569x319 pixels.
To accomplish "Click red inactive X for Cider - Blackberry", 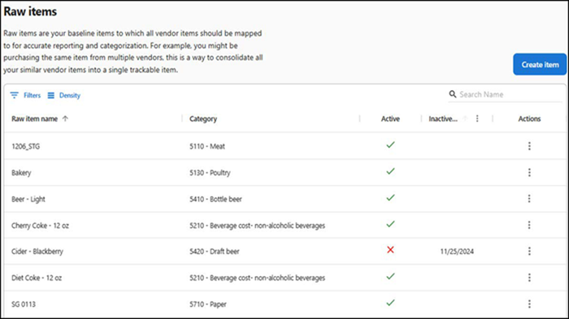I will click(x=390, y=250).
